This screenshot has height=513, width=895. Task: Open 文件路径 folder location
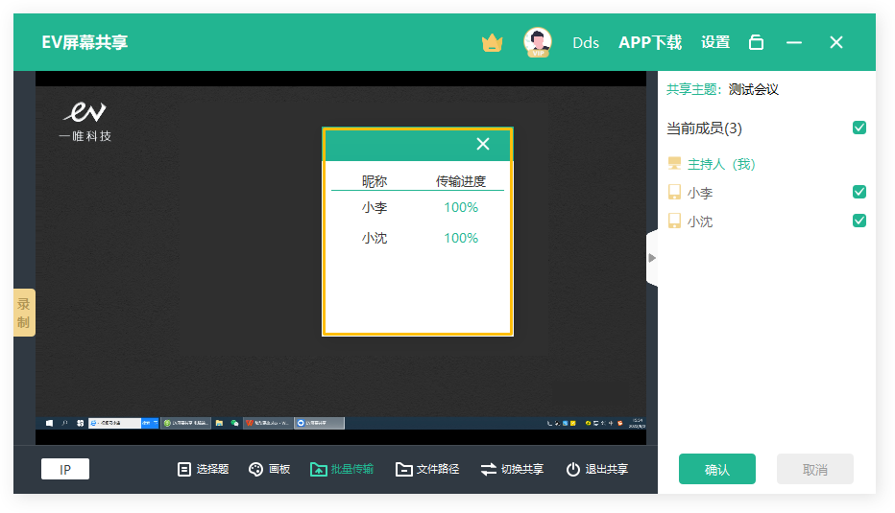427,469
